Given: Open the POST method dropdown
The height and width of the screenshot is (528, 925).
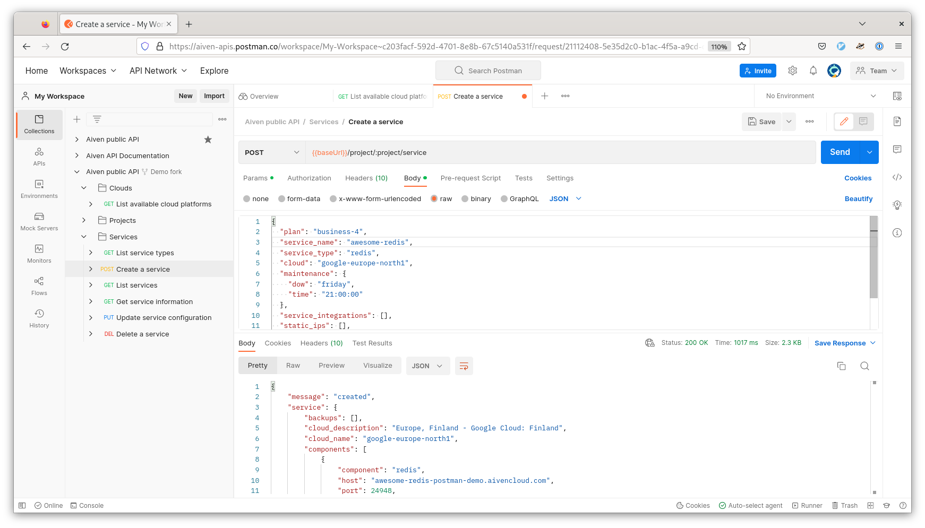Looking at the screenshot, I should click(x=272, y=152).
